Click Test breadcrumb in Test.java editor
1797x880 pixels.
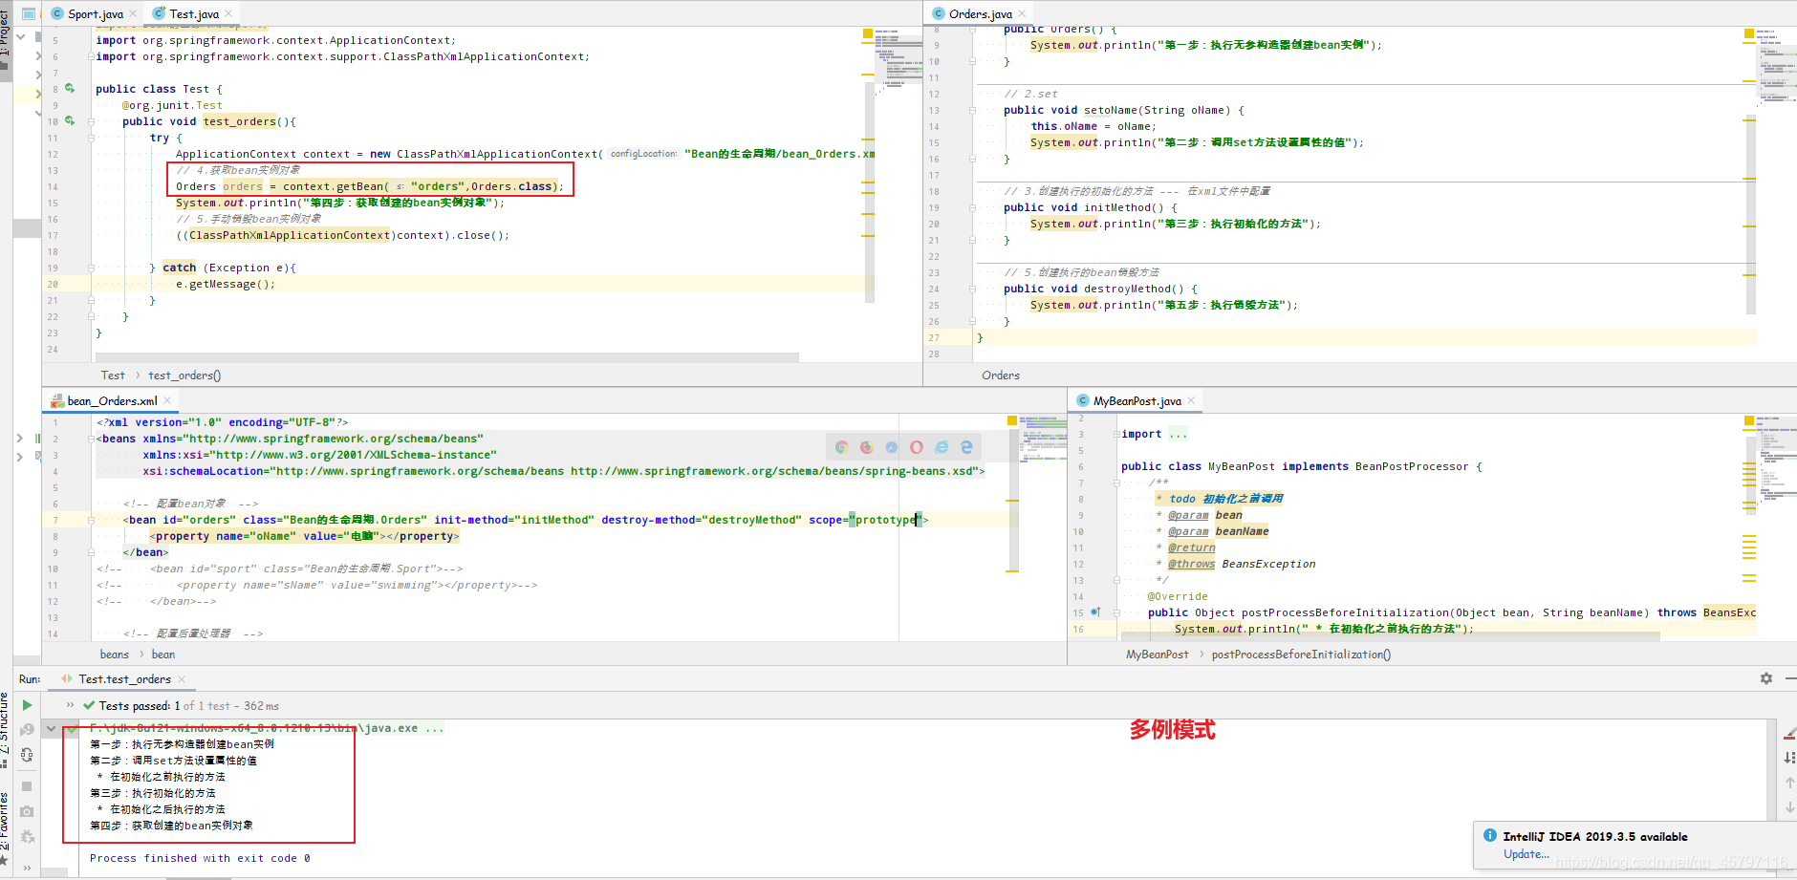coord(113,376)
